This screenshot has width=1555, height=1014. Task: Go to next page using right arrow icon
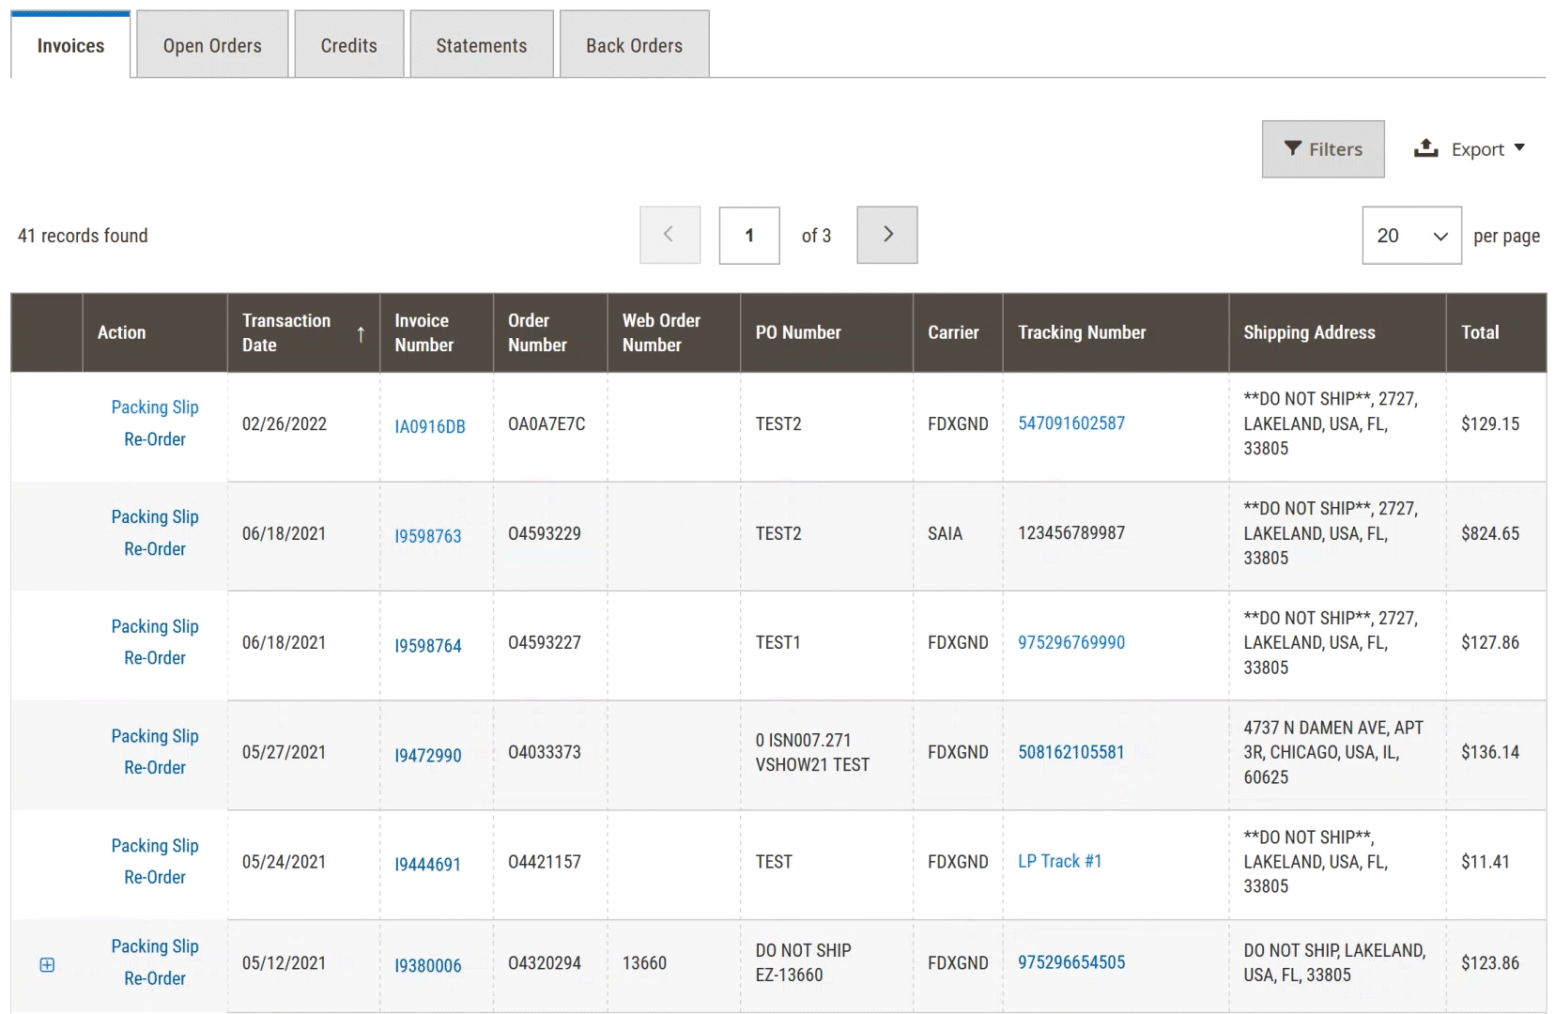pos(886,235)
